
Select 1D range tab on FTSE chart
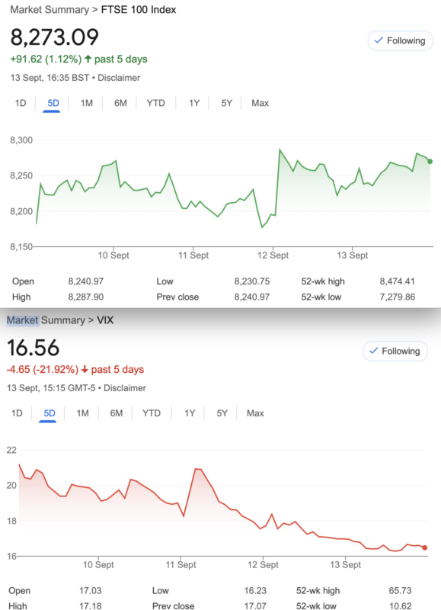[x=21, y=103]
